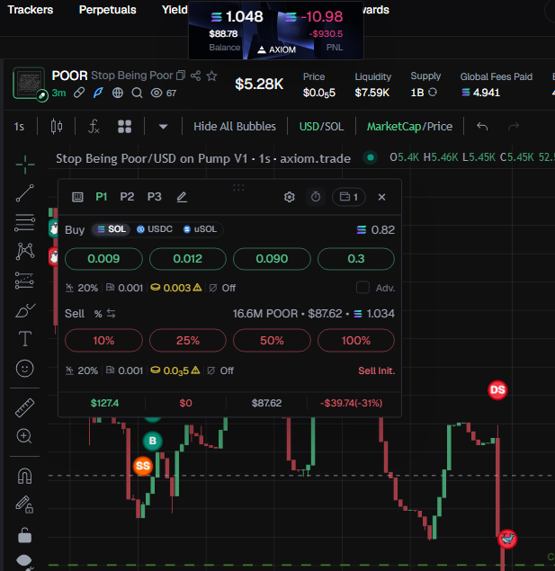Switch to preset P1
Image resolution: width=555 pixels, height=571 pixels.
[102, 197]
